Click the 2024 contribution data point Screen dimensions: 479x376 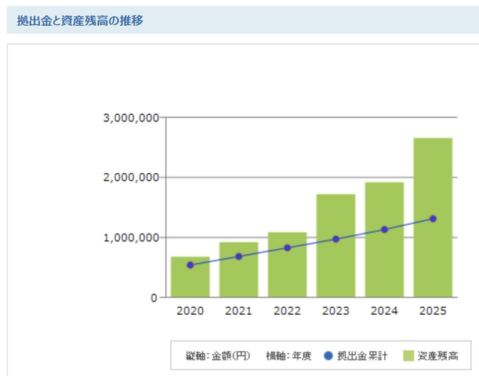pyautogui.click(x=385, y=230)
